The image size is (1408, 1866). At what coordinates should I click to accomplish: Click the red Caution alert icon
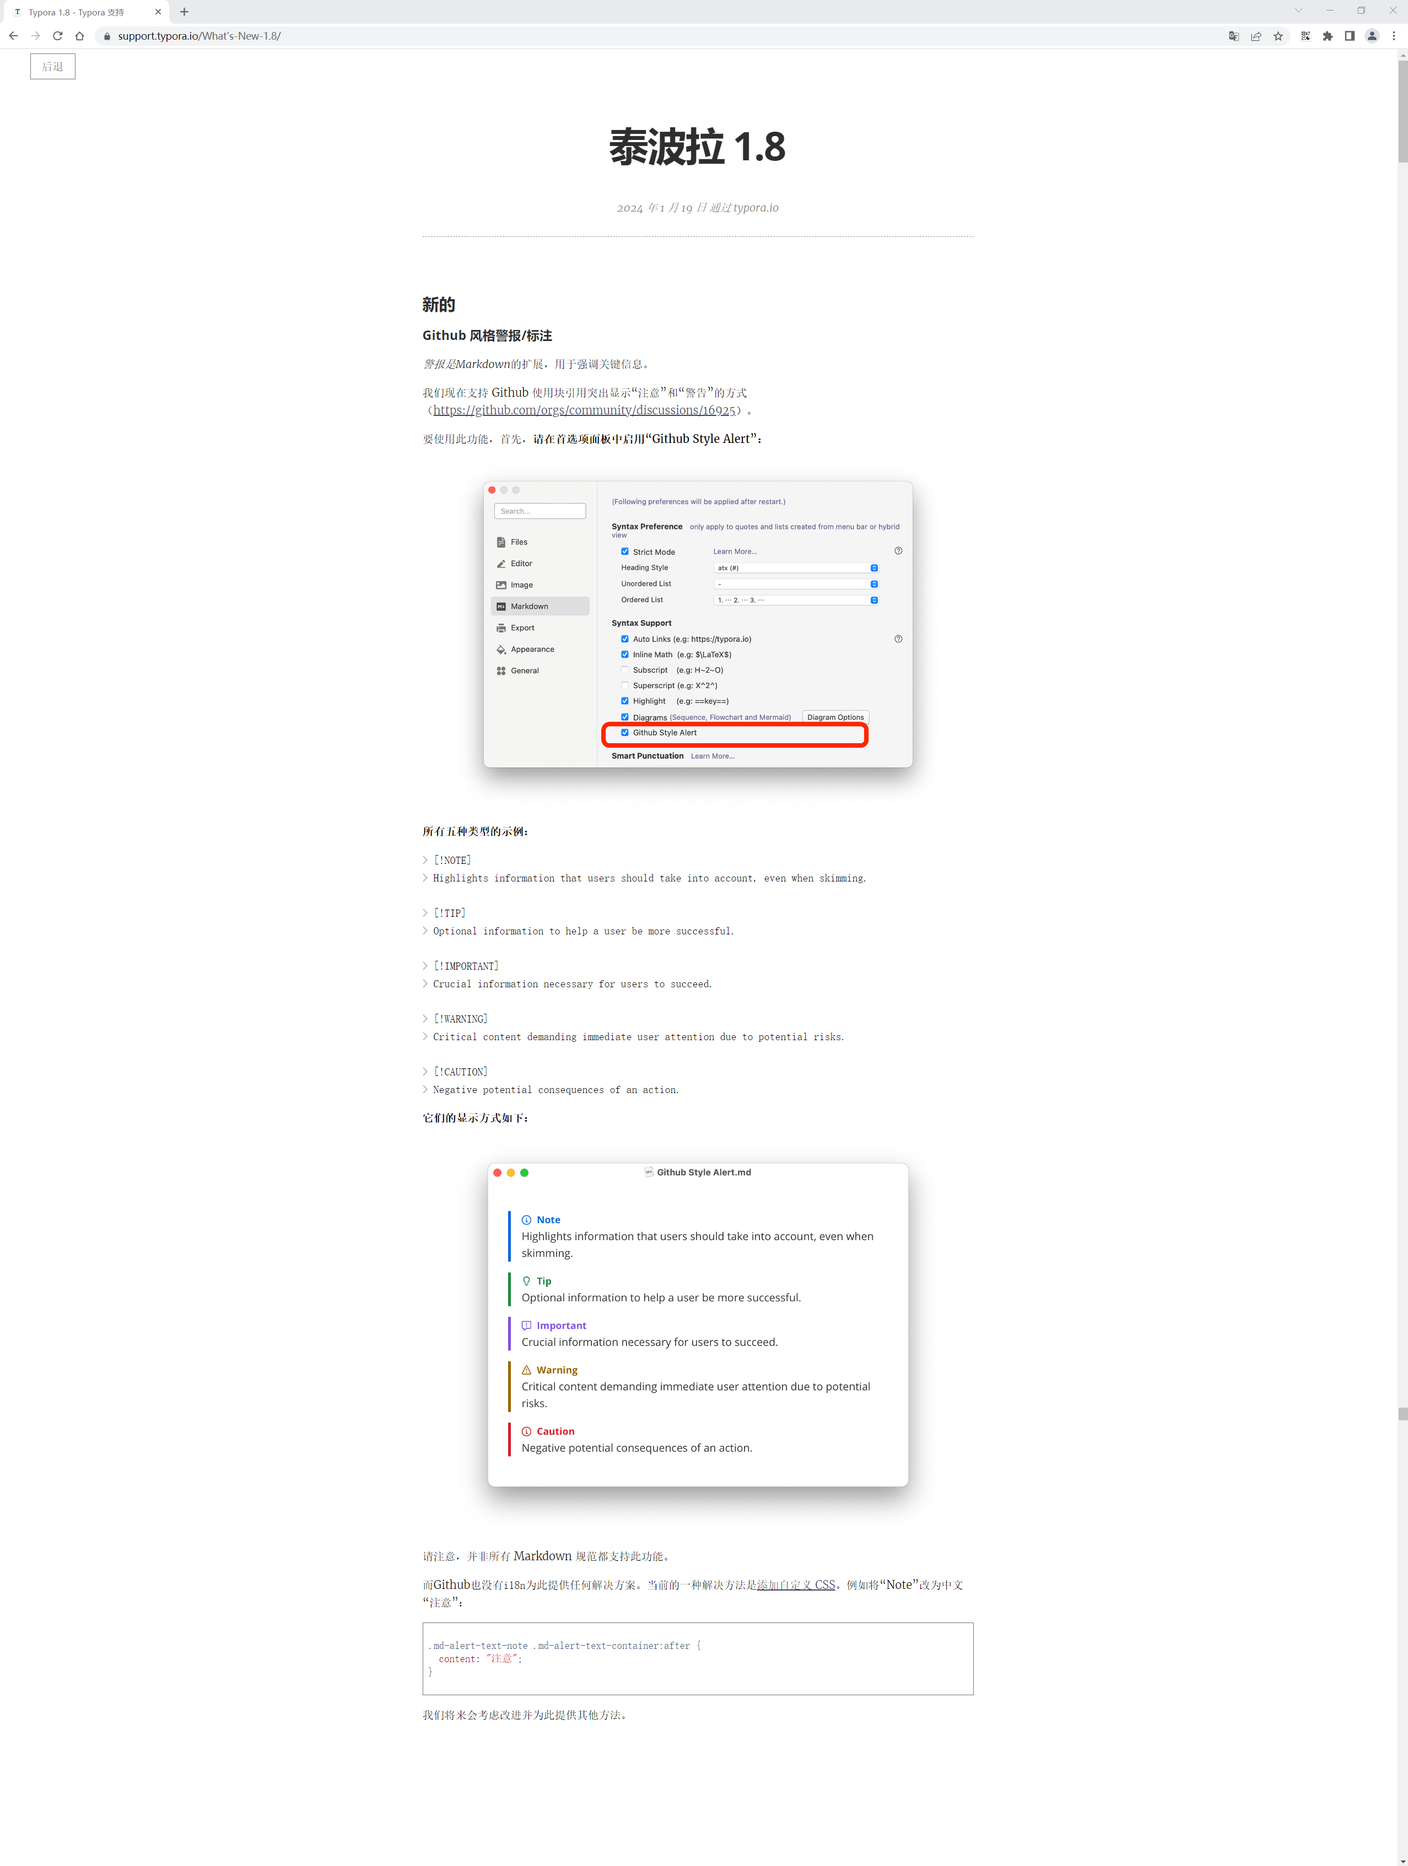pyautogui.click(x=526, y=1431)
